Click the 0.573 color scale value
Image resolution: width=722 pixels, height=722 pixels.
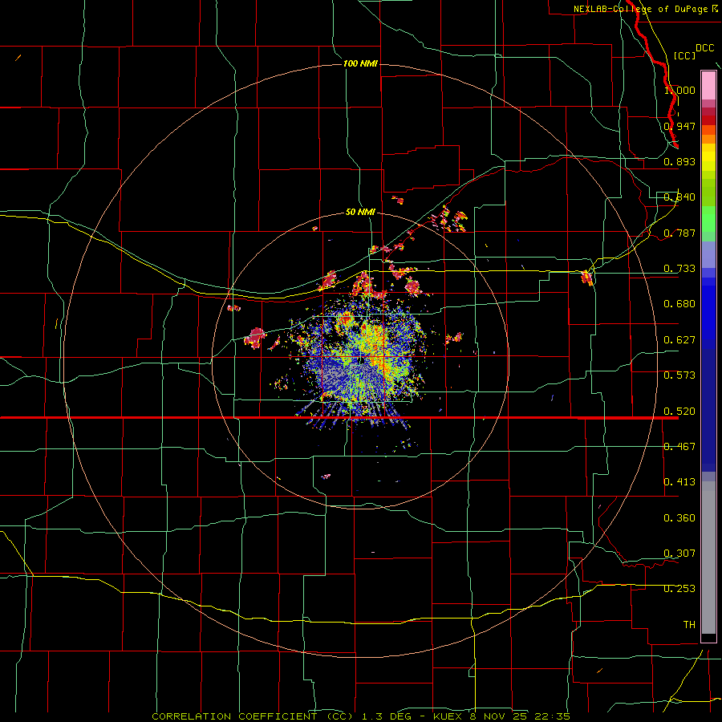679,375
